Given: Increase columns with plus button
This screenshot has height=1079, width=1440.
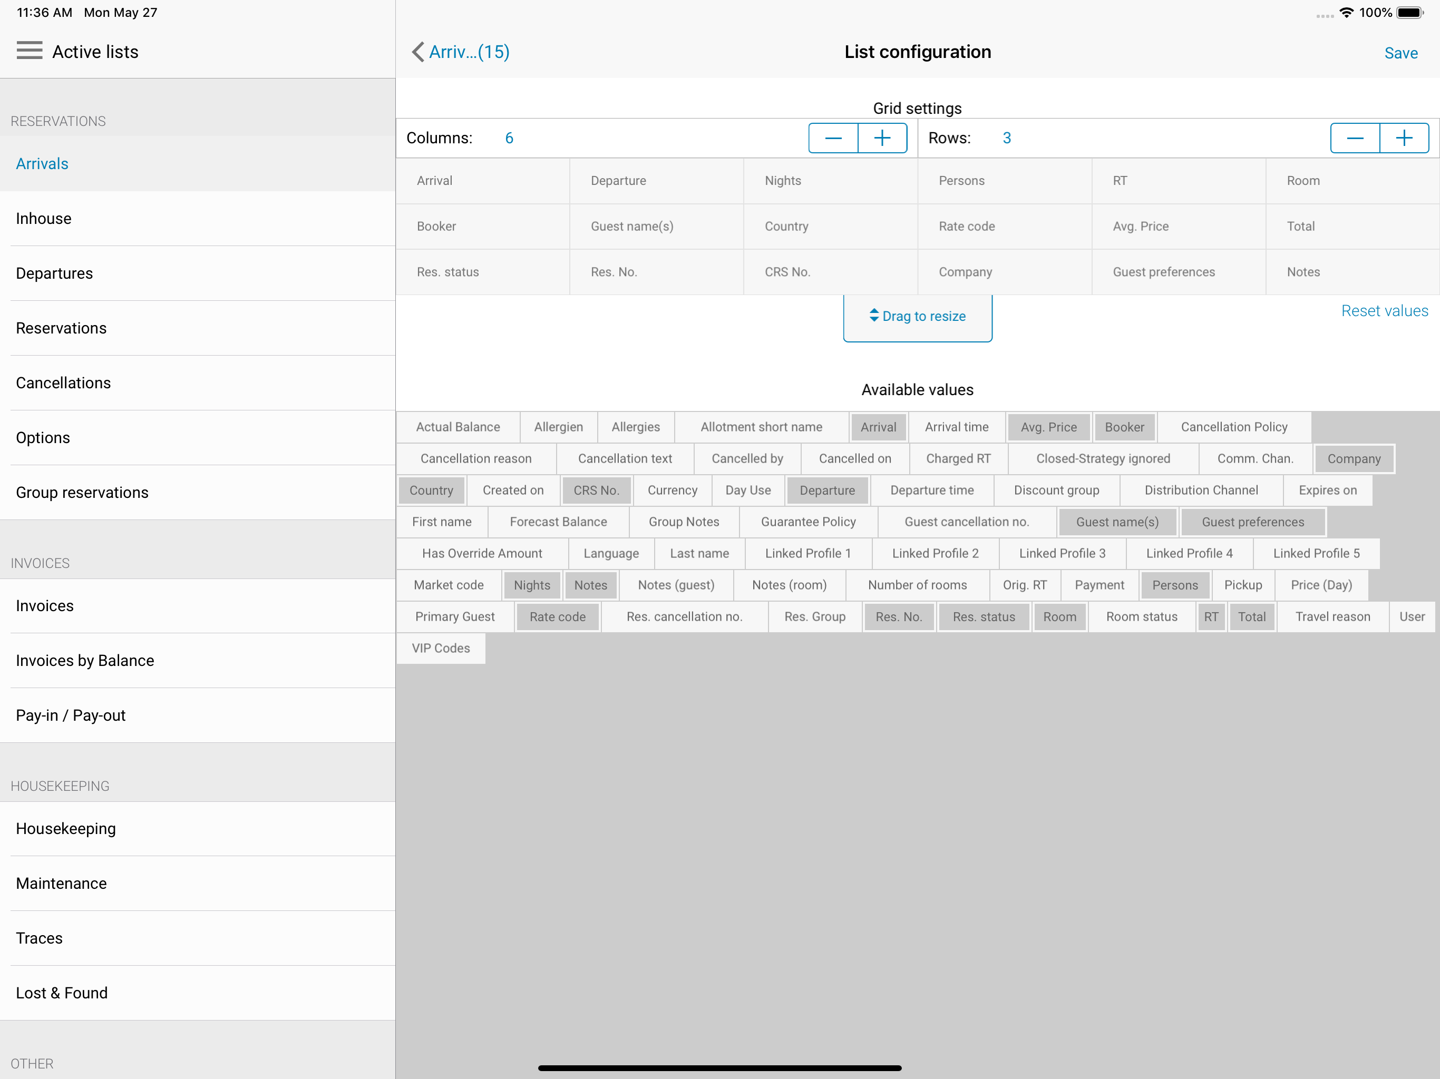Looking at the screenshot, I should pyautogui.click(x=882, y=138).
